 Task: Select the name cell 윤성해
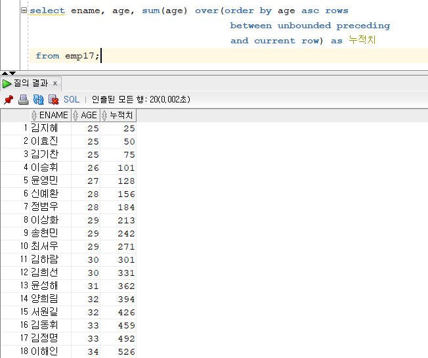click(51, 285)
